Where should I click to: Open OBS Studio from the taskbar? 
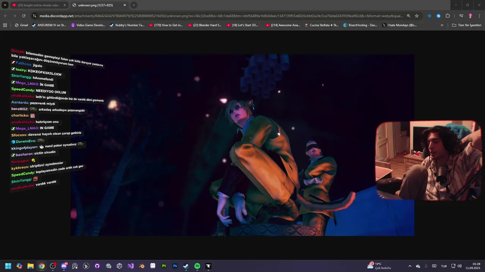click(53, 266)
